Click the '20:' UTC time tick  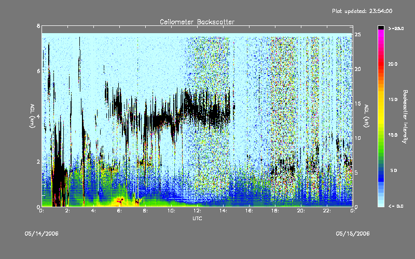[301, 211]
